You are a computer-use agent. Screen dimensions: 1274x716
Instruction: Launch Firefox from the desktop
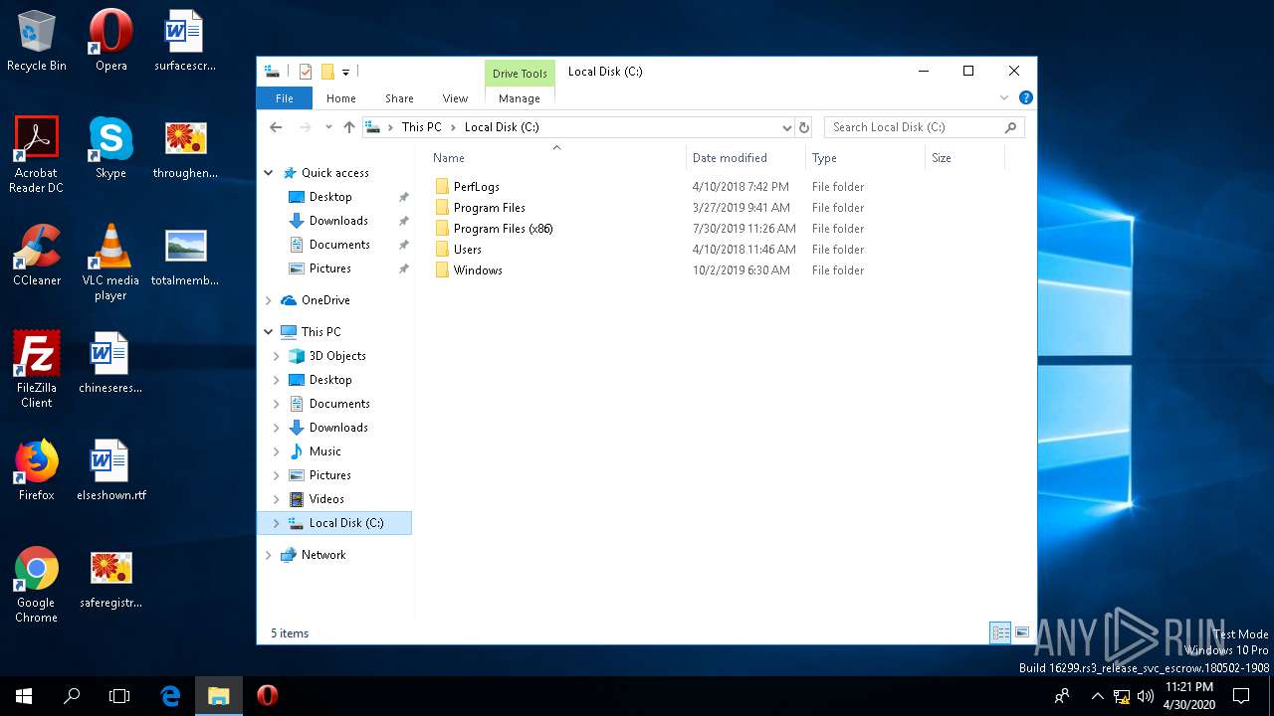point(37,471)
